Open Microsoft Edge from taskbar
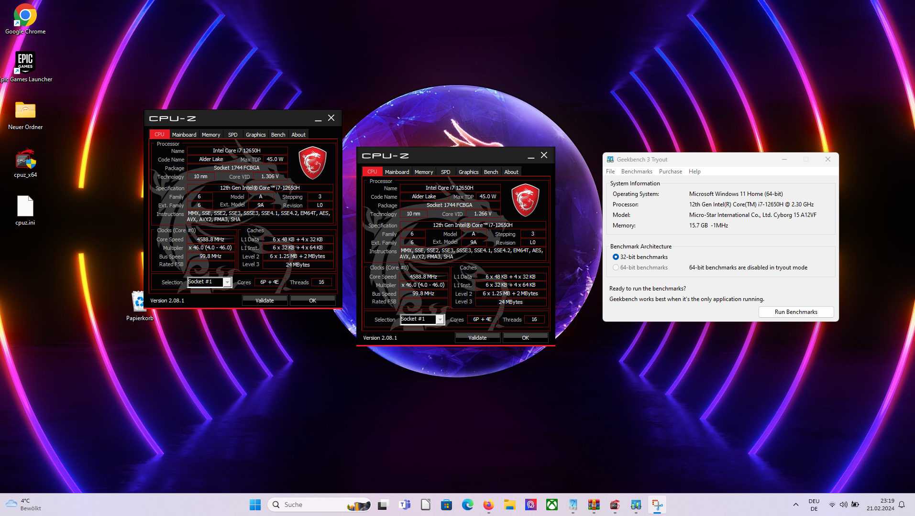Image resolution: width=915 pixels, height=516 pixels. [467, 505]
